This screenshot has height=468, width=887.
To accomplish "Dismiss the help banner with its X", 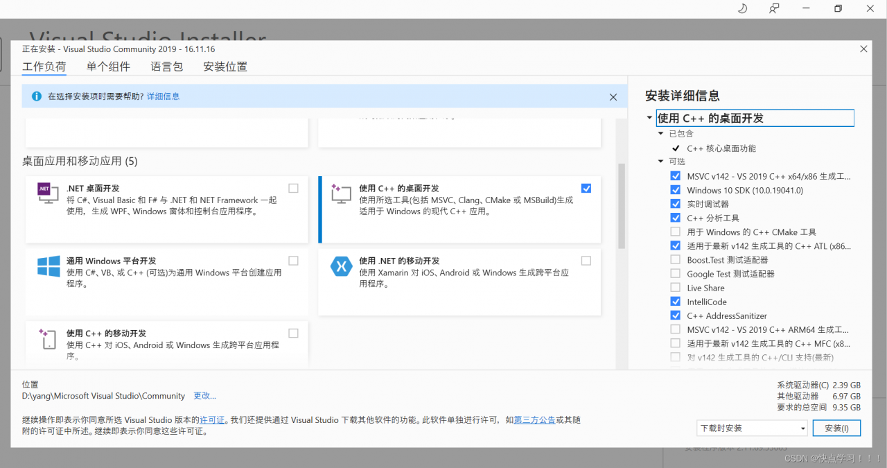I will coord(613,97).
